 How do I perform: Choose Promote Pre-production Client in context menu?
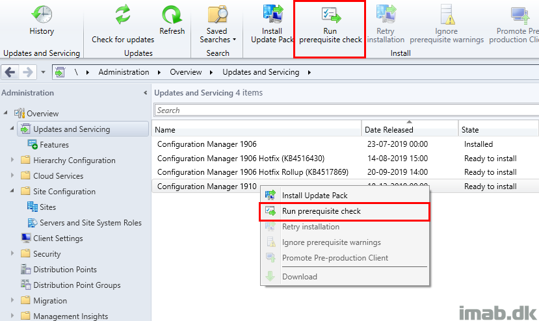345,258
